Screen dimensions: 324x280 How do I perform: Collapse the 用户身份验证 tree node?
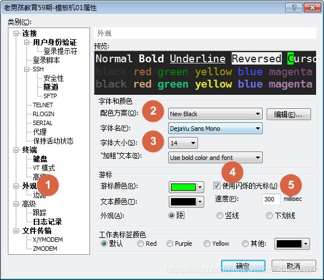pyautogui.click(x=26, y=42)
